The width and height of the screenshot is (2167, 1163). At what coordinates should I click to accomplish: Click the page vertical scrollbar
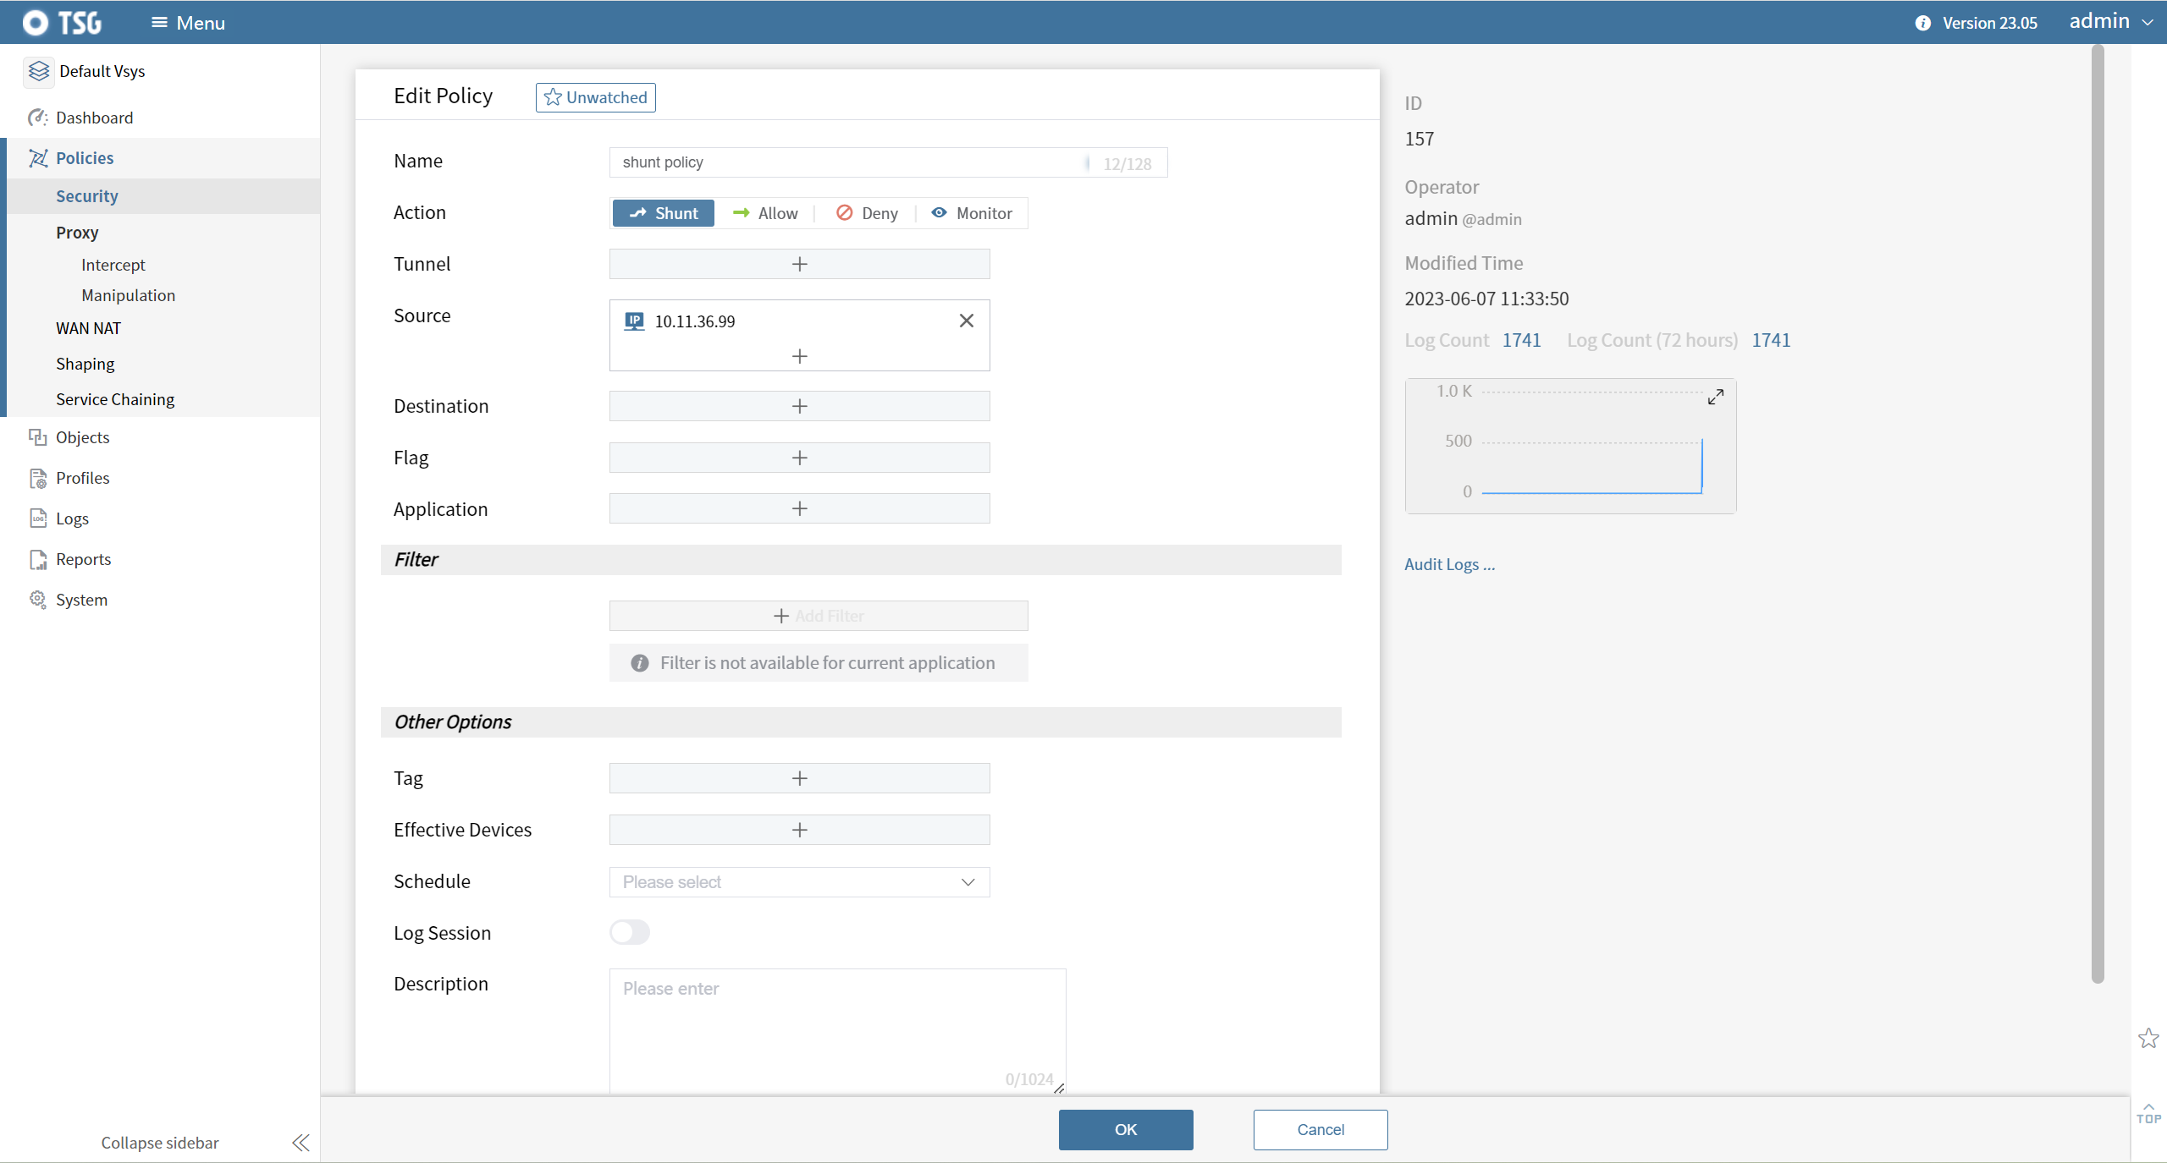click(2098, 507)
